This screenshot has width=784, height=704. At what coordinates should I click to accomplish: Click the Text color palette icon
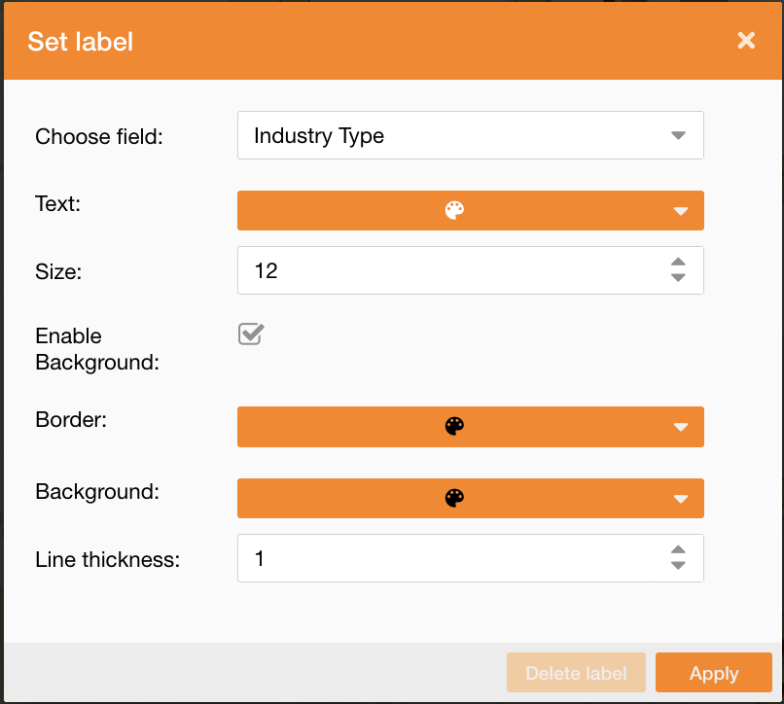[454, 210]
